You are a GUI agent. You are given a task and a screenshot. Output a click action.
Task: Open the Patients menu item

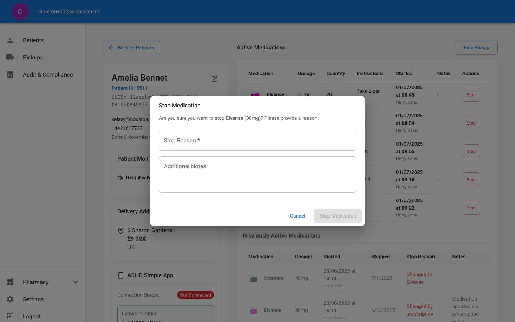[x=43, y=40]
